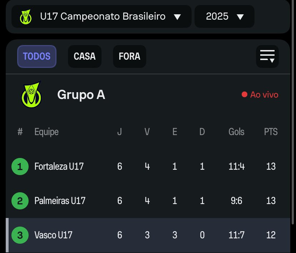The image size is (296, 253).
Task: Click the PTS column header
Action: pos(271,132)
